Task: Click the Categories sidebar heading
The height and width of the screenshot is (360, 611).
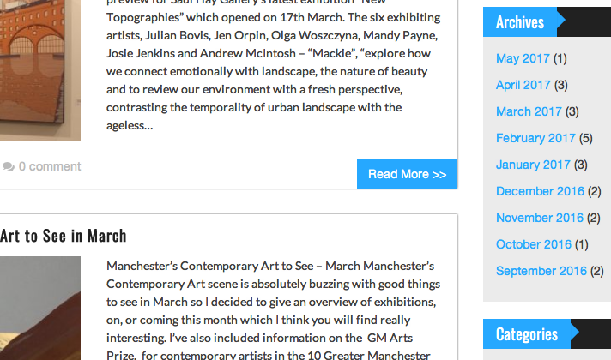Action: 526,334
